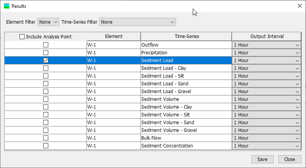Change Output Interval for Sediment Load - Silt
The height and width of the screenshot is (168, 306).
click(266, 76)
